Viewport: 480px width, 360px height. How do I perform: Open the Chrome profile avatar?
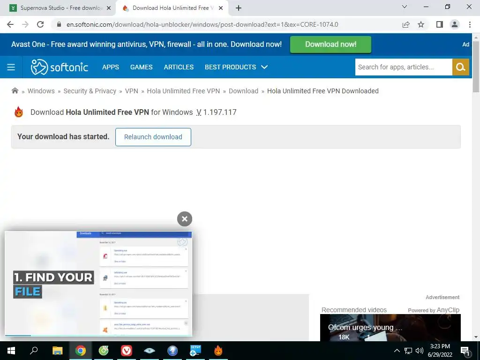pyautogui.click(x=455, y=24)
